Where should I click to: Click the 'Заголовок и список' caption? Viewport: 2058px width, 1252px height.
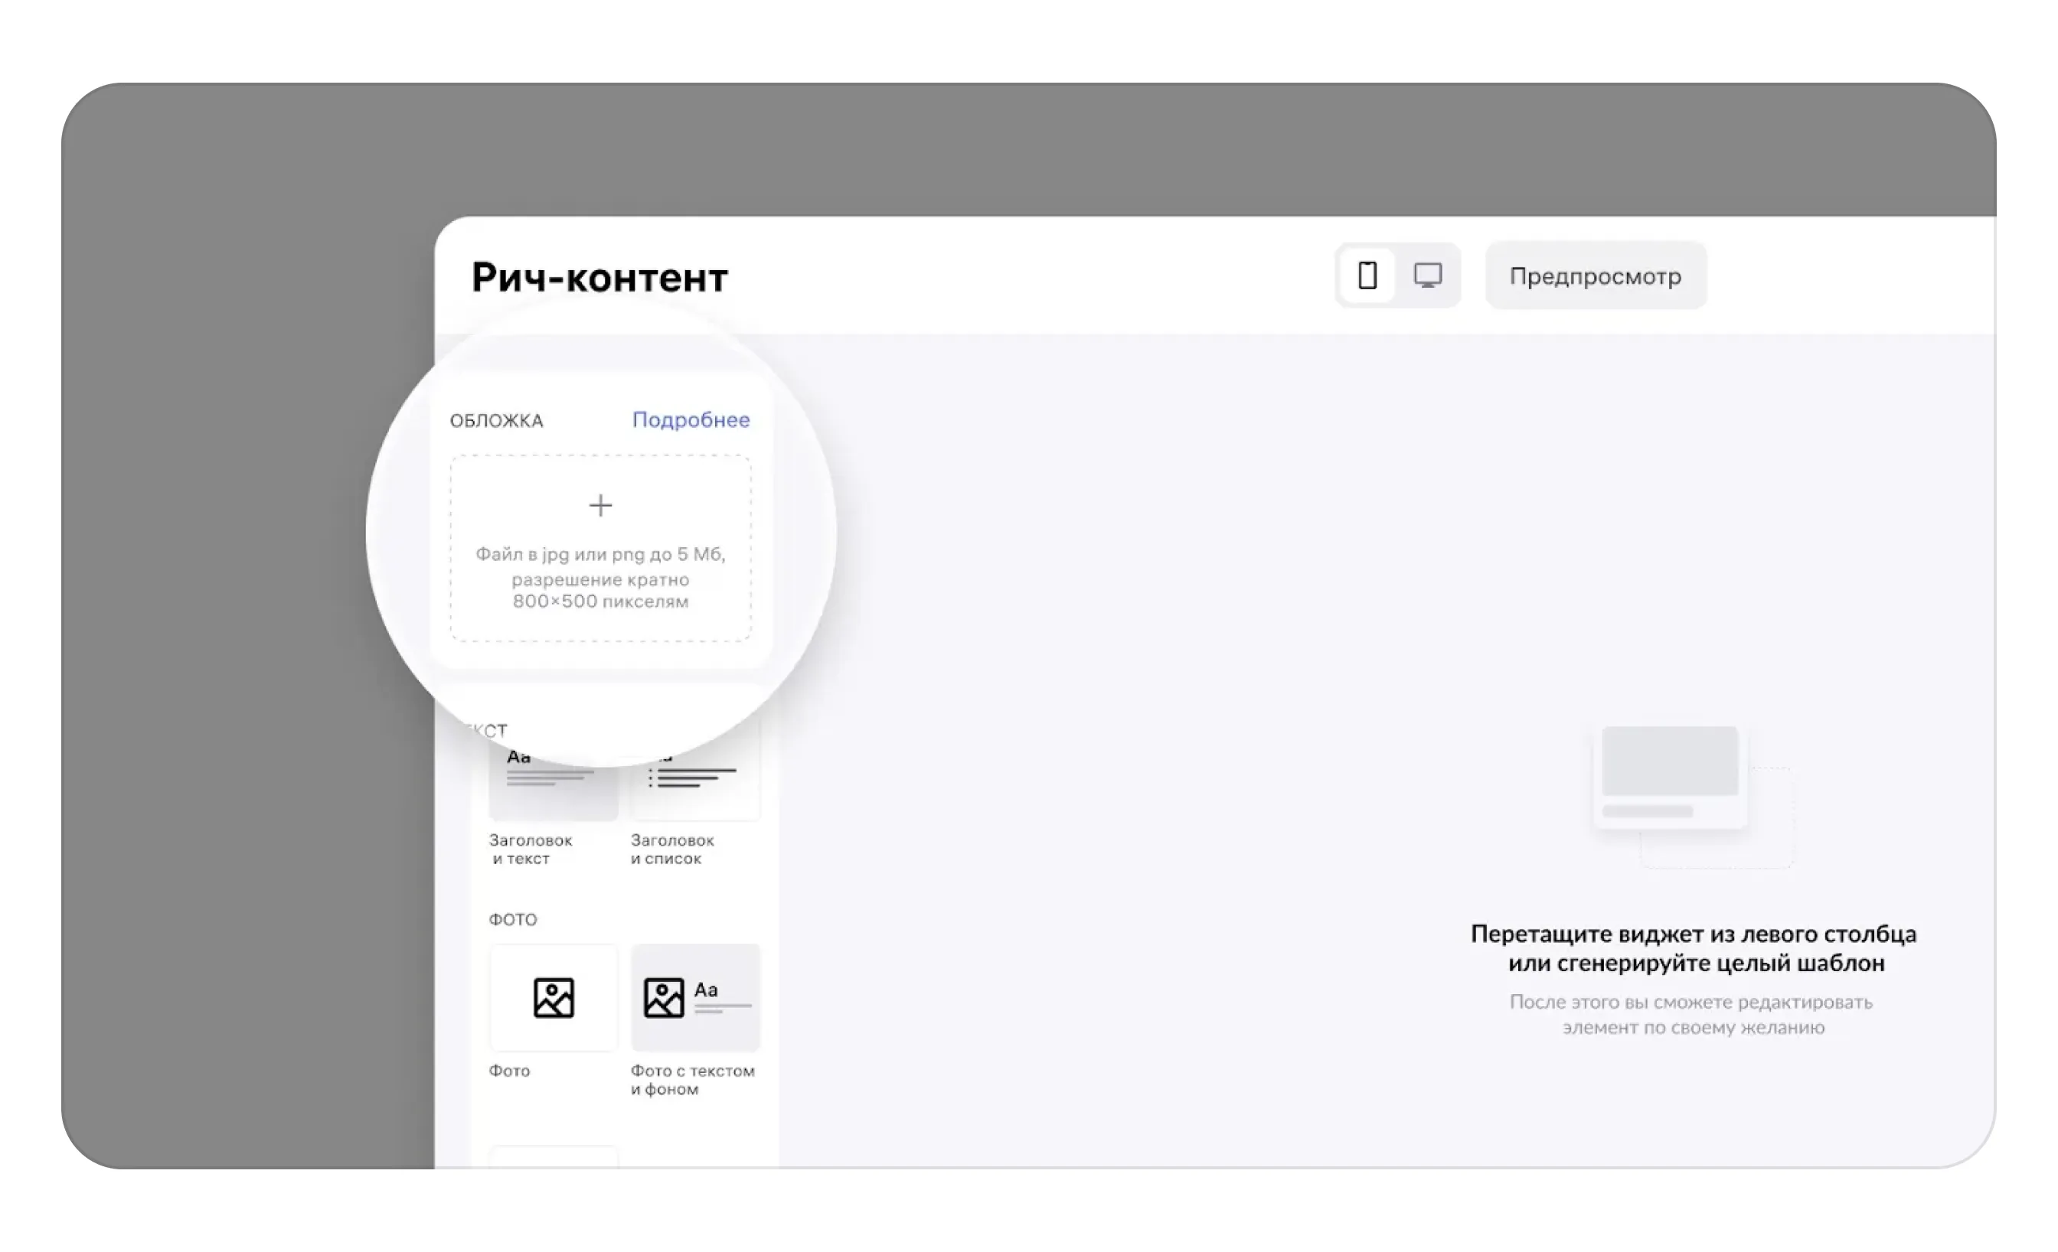pyautogui.click(x=671, y=849)
